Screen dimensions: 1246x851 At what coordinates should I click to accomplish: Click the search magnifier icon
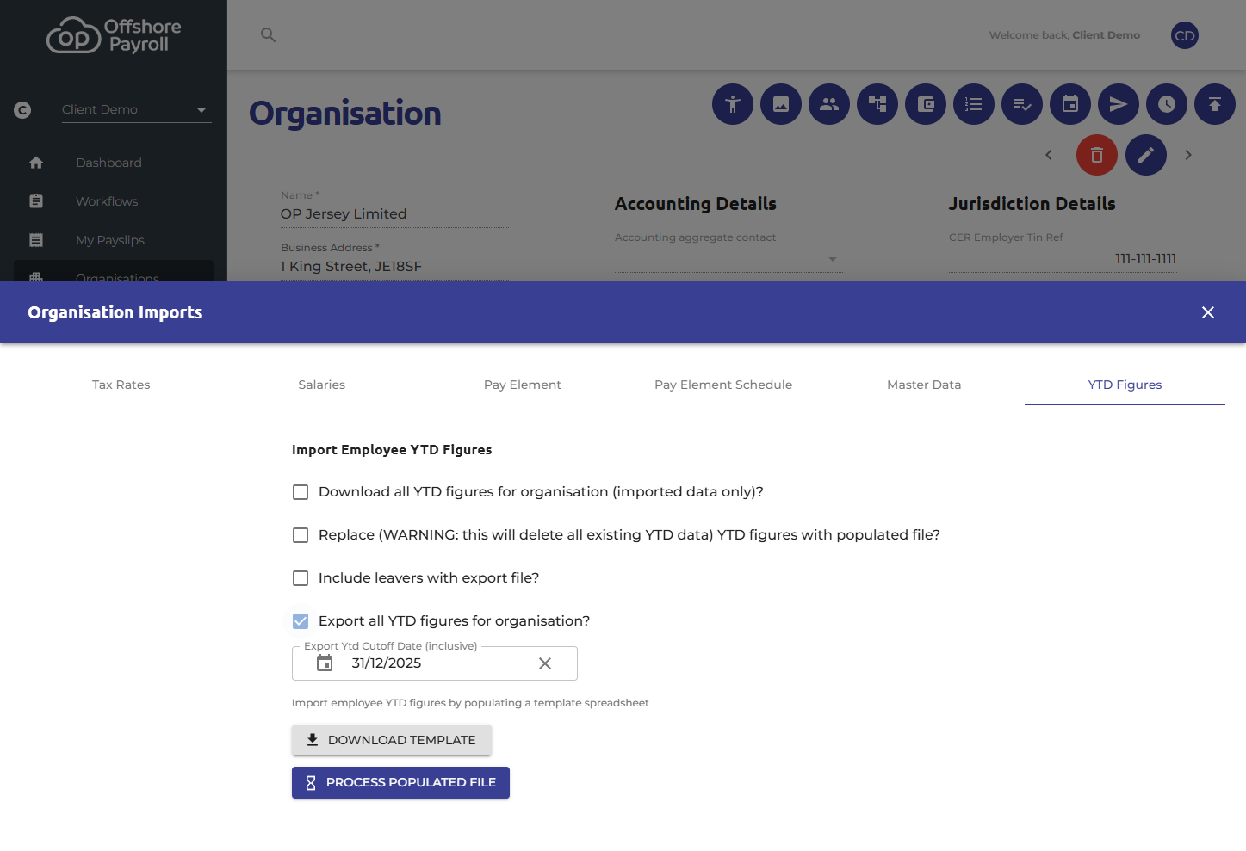pos(269,35)
